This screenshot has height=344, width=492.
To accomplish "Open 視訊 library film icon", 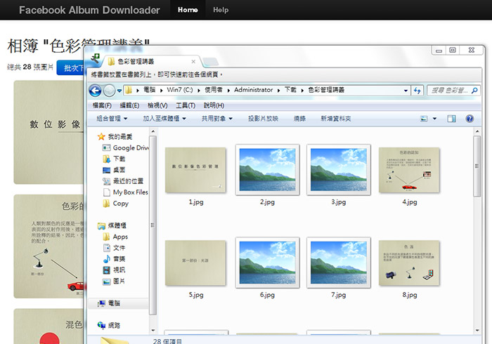I will (x=107, y=270).
